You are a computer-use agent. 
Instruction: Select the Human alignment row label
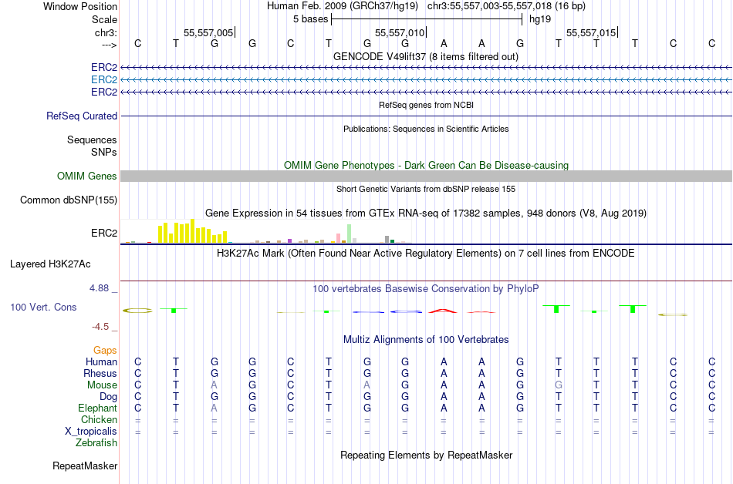[101, 361]
